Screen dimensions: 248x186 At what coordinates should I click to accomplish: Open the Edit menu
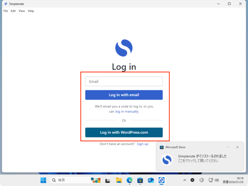[x=13, y=11]
